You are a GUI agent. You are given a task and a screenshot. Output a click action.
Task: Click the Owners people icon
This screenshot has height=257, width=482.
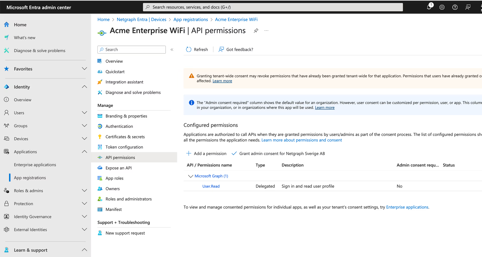(100, 189)
